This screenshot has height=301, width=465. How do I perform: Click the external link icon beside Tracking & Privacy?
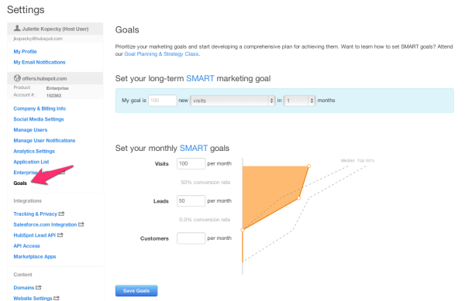pyautogui.click(x=61, y=214)
